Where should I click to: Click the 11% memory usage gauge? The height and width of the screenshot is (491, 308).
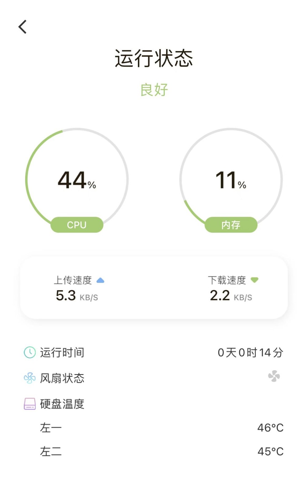click(x=231, y=180)
